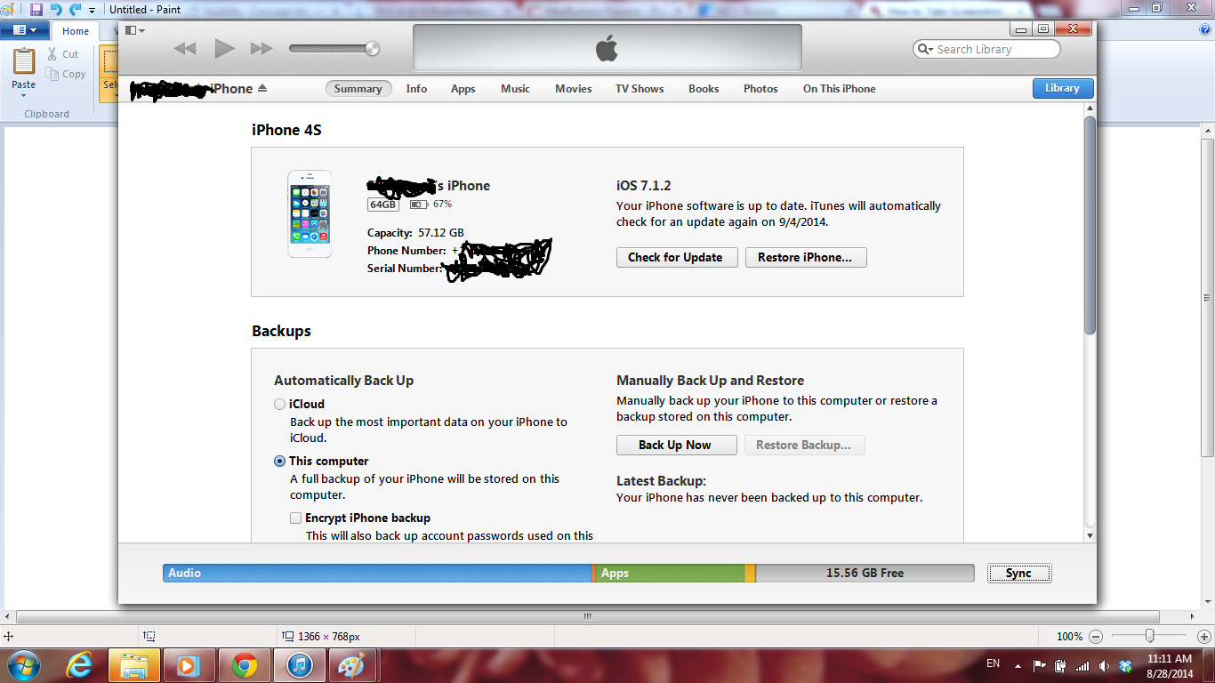Open Windows Explorer folder on taskbar
Viewport: 1215px width, 683px height.
134,665
